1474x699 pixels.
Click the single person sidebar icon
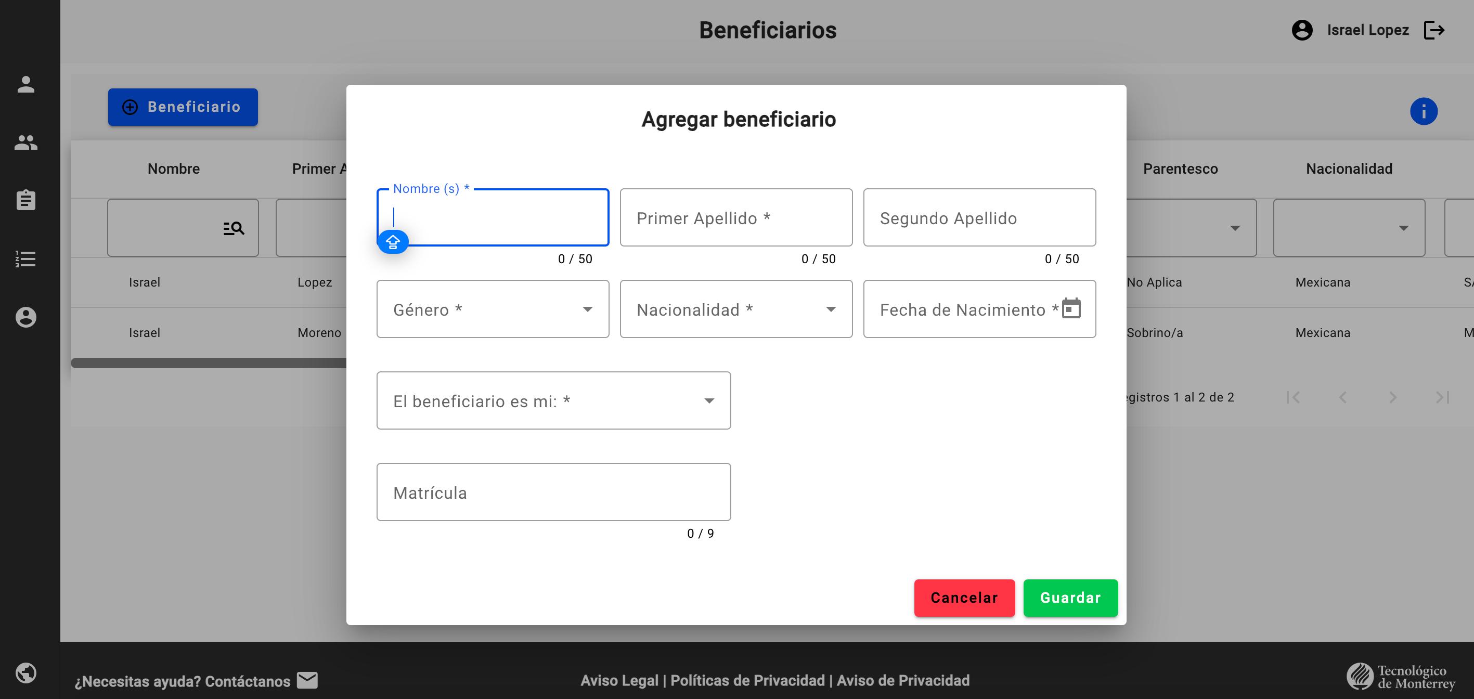click(x=26, y=85)
